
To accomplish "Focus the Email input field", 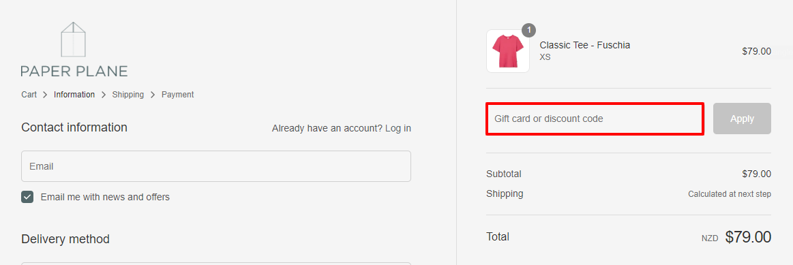I will click(216, 166).
